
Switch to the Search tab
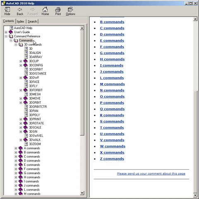click(x=32, y=22)
